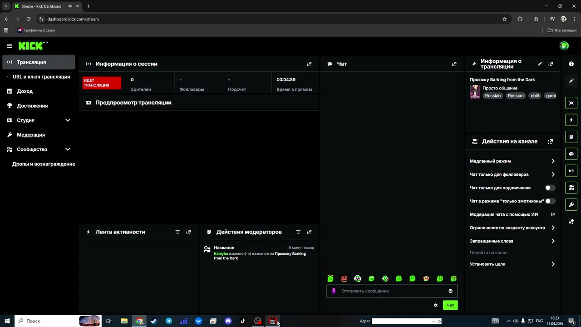Toggle channel actions camera widget in right sidebar
581x327 pixels.
tap(571, 188)
